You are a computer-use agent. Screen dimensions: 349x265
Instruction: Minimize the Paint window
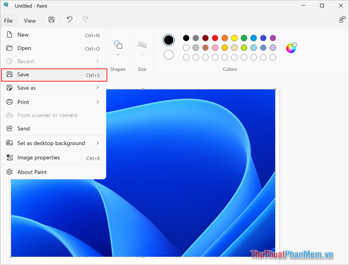coord(303,5)
